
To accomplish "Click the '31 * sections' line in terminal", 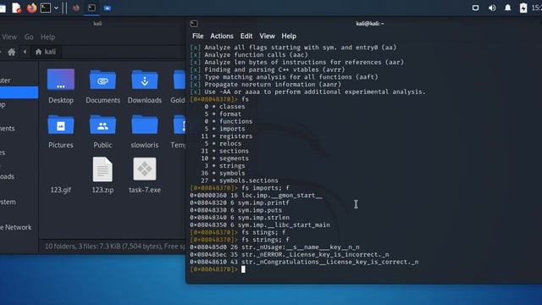I will pos(224,151).
